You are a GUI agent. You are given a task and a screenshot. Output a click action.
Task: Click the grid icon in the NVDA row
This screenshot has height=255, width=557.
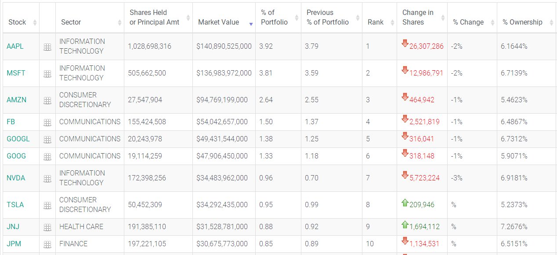coord(47,179)
